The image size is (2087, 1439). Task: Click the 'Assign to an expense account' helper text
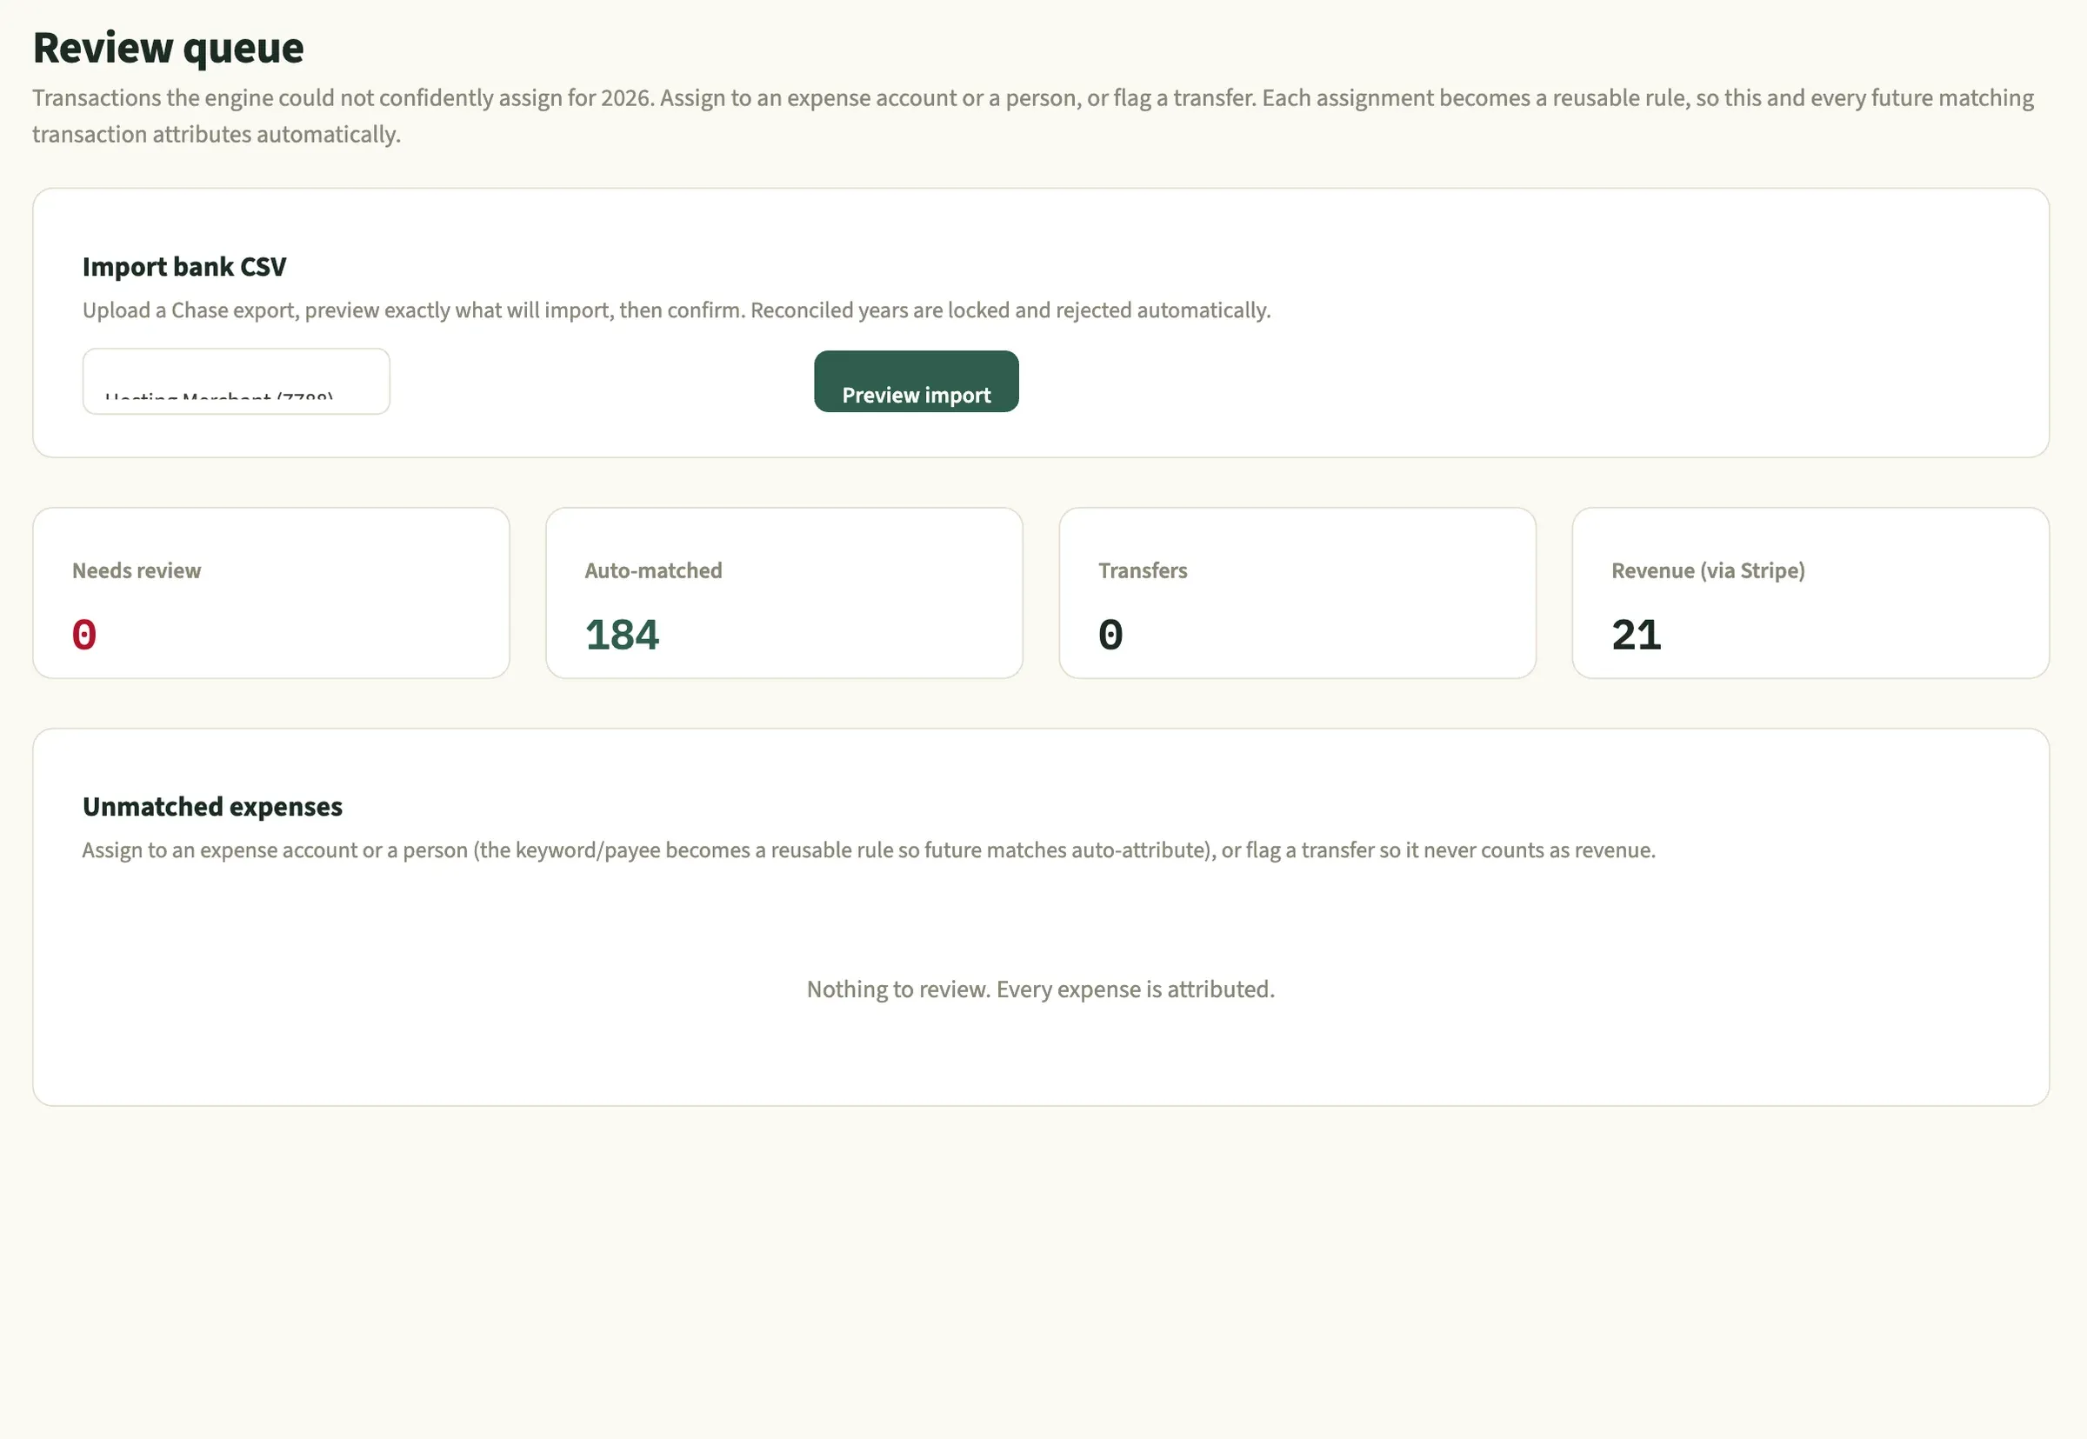click(868, 850)
